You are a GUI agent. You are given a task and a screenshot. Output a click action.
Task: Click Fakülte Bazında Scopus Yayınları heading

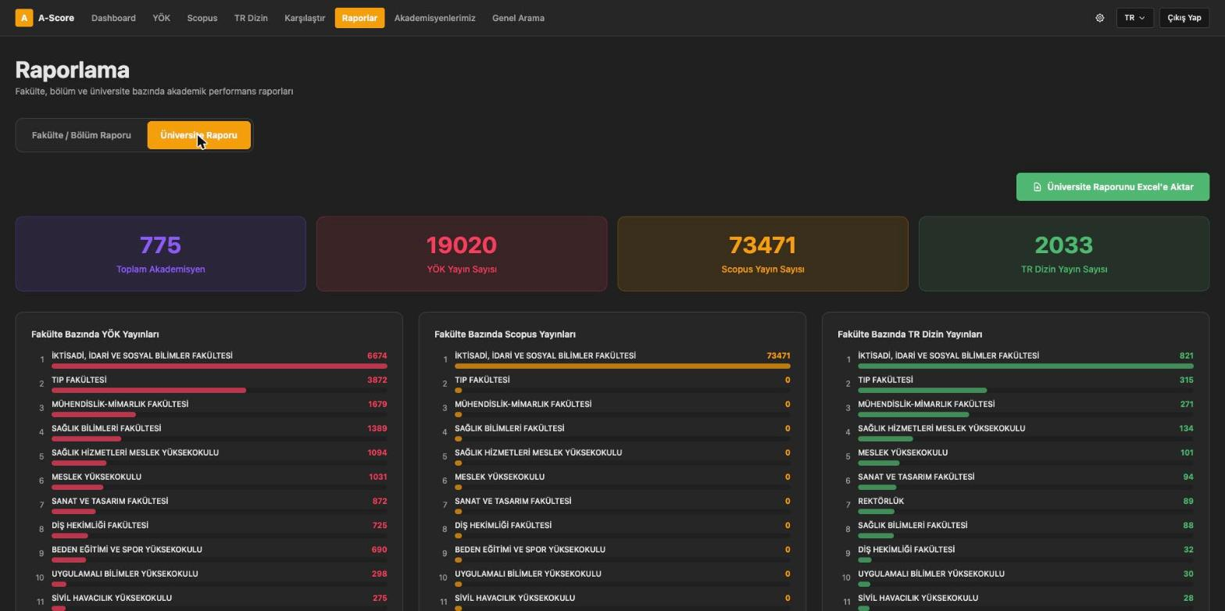point(505,334)
